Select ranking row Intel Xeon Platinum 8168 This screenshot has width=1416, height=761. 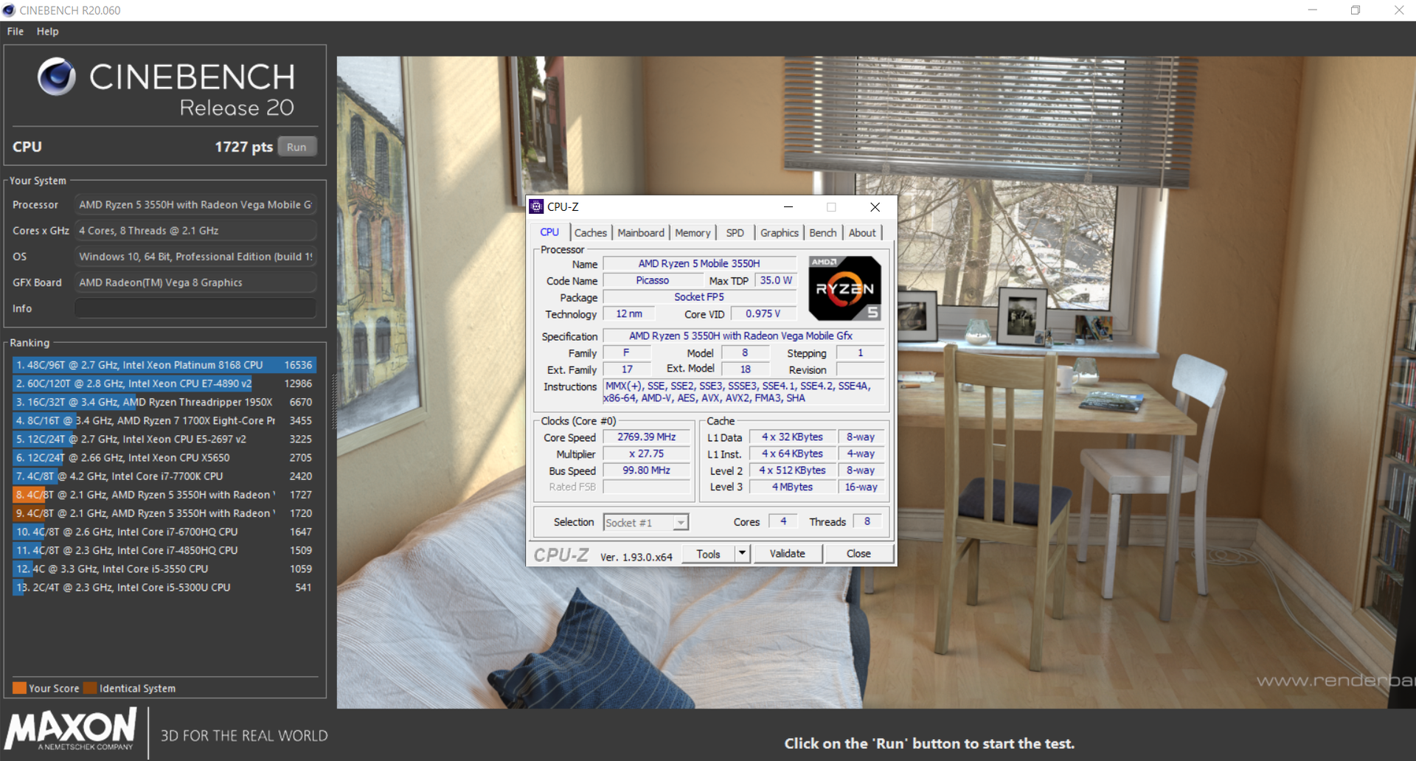(164, 365)
